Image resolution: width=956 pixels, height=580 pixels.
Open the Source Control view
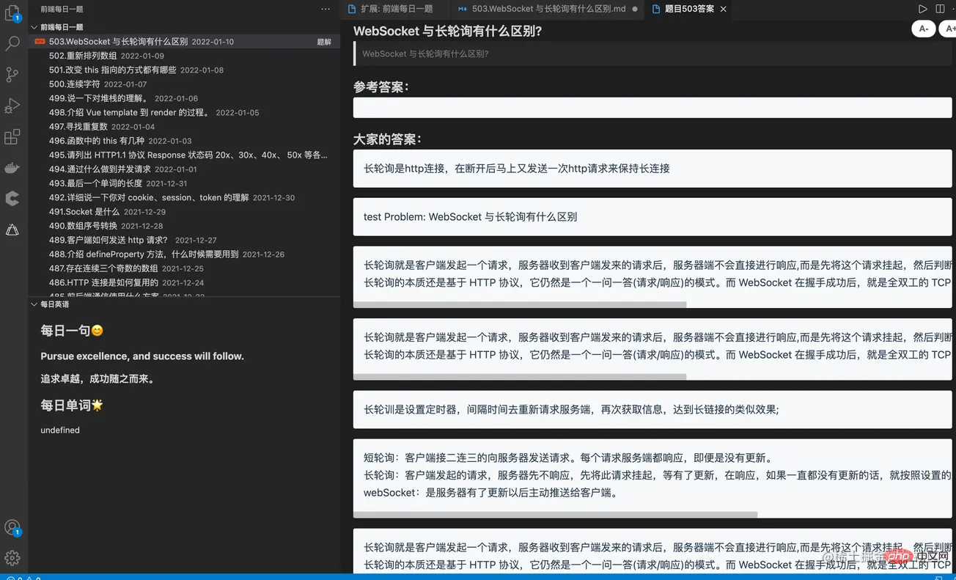tap(13, 74)
